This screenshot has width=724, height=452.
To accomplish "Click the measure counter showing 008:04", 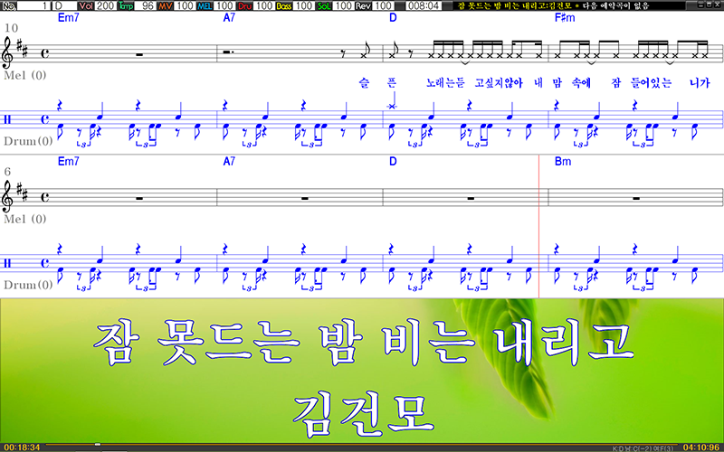I will (x=424, y=5).
